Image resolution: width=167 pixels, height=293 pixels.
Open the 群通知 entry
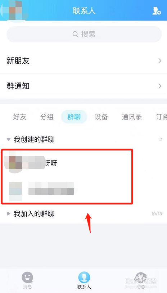coord(83,86)
